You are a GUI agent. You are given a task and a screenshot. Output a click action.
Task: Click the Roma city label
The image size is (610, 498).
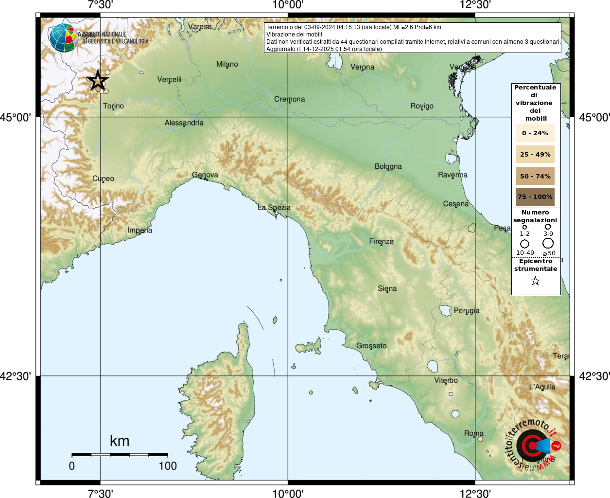tap(474, 433)
